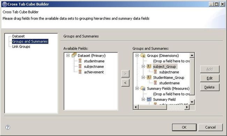Click the studentname field icon under StudenName_Group

click(x=155, y=83)
